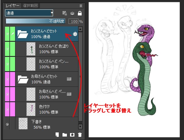Hide the pink 色付け layer
Viewport: 184px width, 140px height.
[x=7, y=109]
